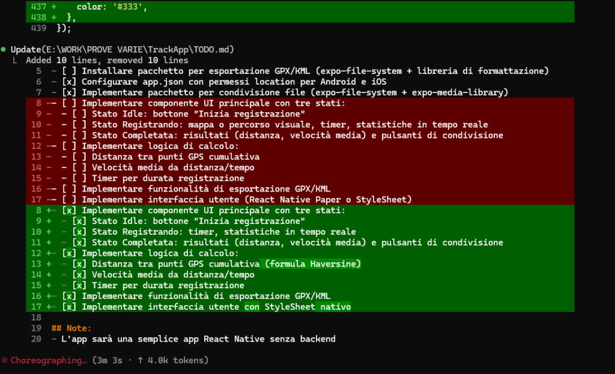Click the unchecked box on removed "Timer per durata" line

click(x=79, y=178)
